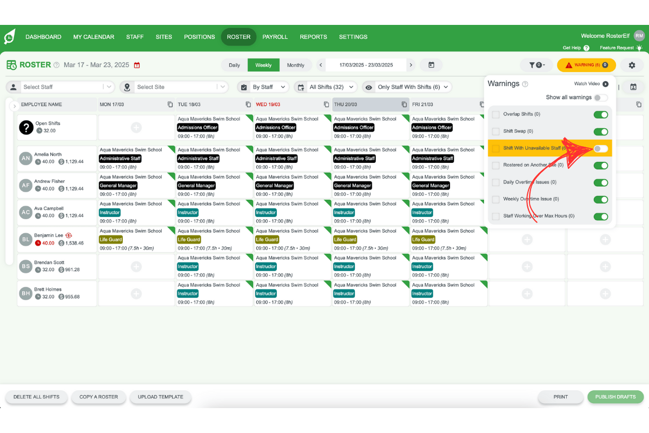Click the calendar view icon beside the warnings panel
649x433 pixels.
coord(633,87)
